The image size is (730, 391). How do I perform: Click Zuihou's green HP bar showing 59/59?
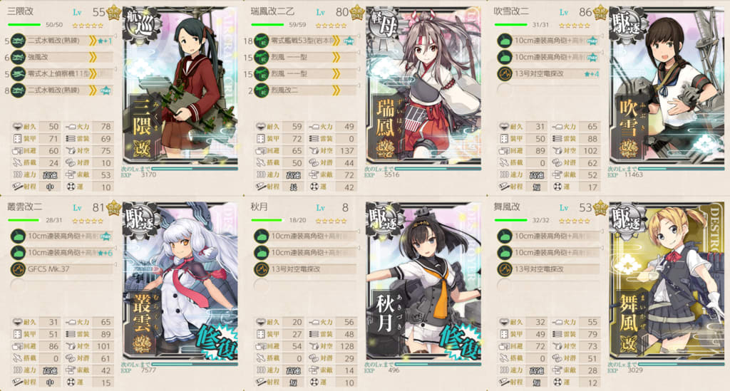coord(268,25)
